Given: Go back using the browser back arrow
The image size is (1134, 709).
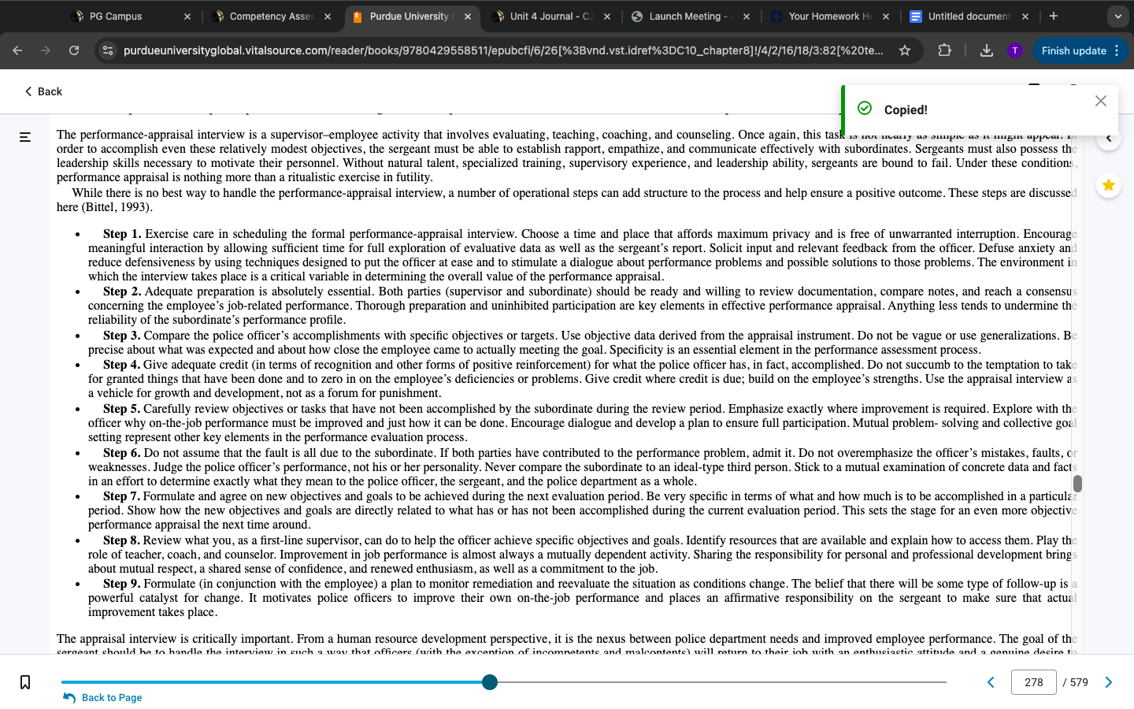Looking at the screenshot, I should [x=17, y=50].
